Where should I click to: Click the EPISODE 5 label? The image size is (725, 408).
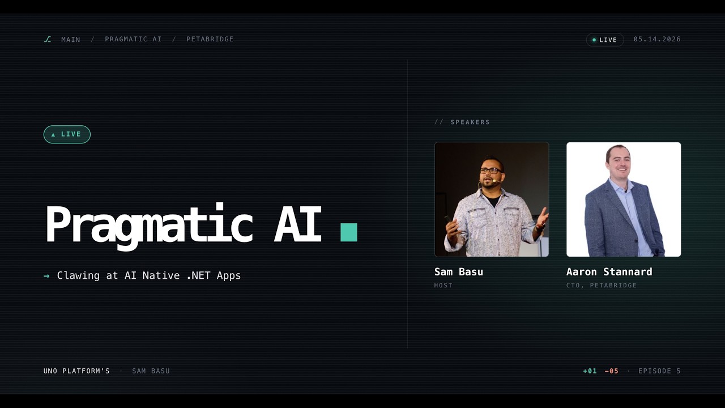tap(660, 371)
